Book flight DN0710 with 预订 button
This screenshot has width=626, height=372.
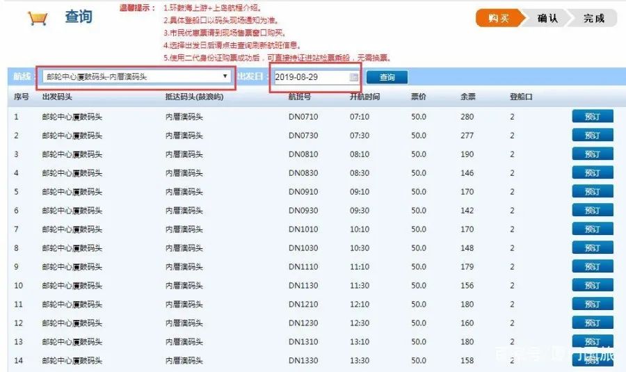(592, 117)
